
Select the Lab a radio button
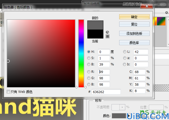(x=124, y=58)
